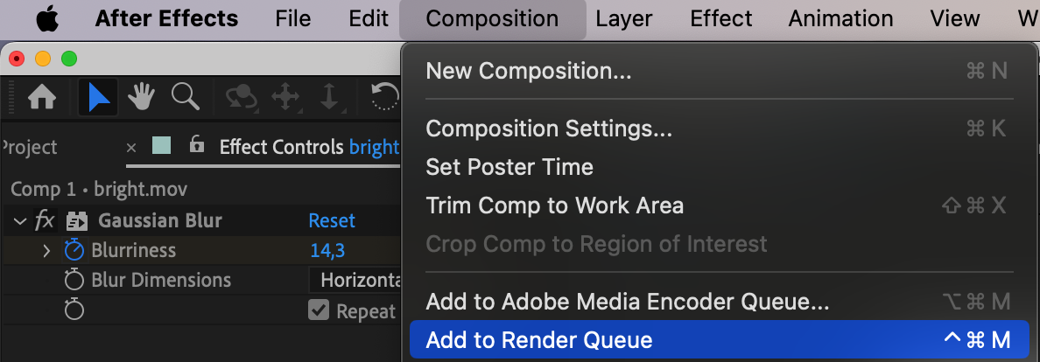The width and height of the screenshot is (1040, 362).
Task: Select the Pan camera tool
Action: coord(286,98)
